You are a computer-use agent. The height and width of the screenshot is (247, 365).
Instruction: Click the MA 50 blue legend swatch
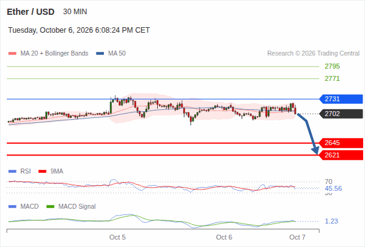click(x=100, y=54)
